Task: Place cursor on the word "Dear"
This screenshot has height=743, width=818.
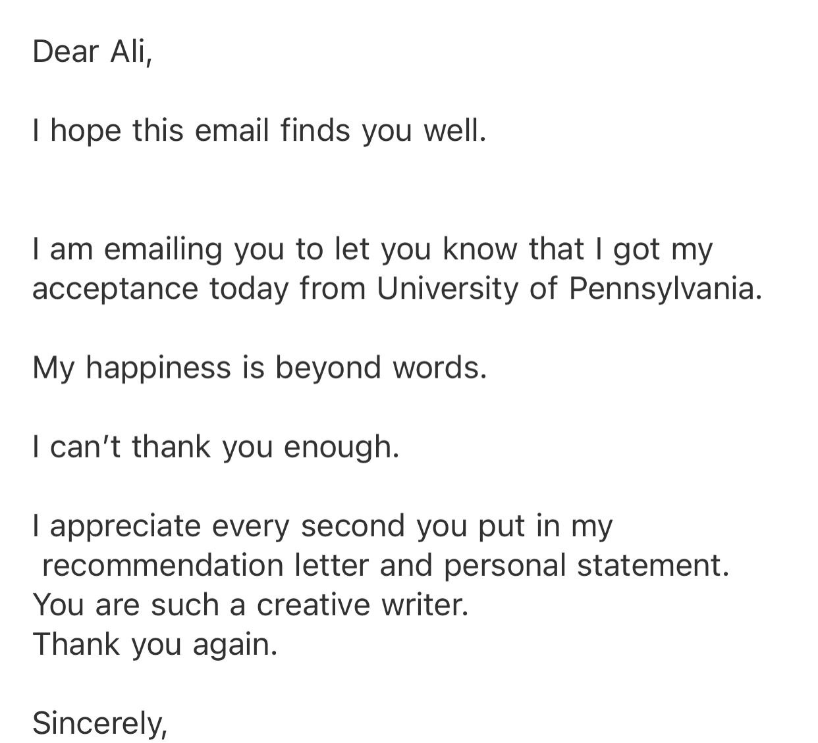Action: click(65, 52)
